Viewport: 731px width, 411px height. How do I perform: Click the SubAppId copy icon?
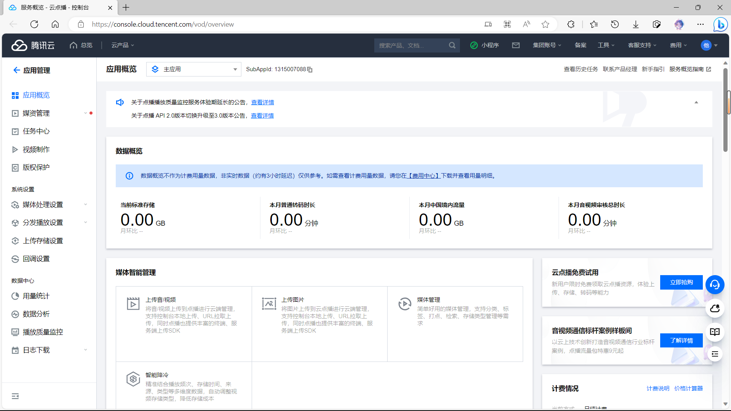tap(310, 70)
